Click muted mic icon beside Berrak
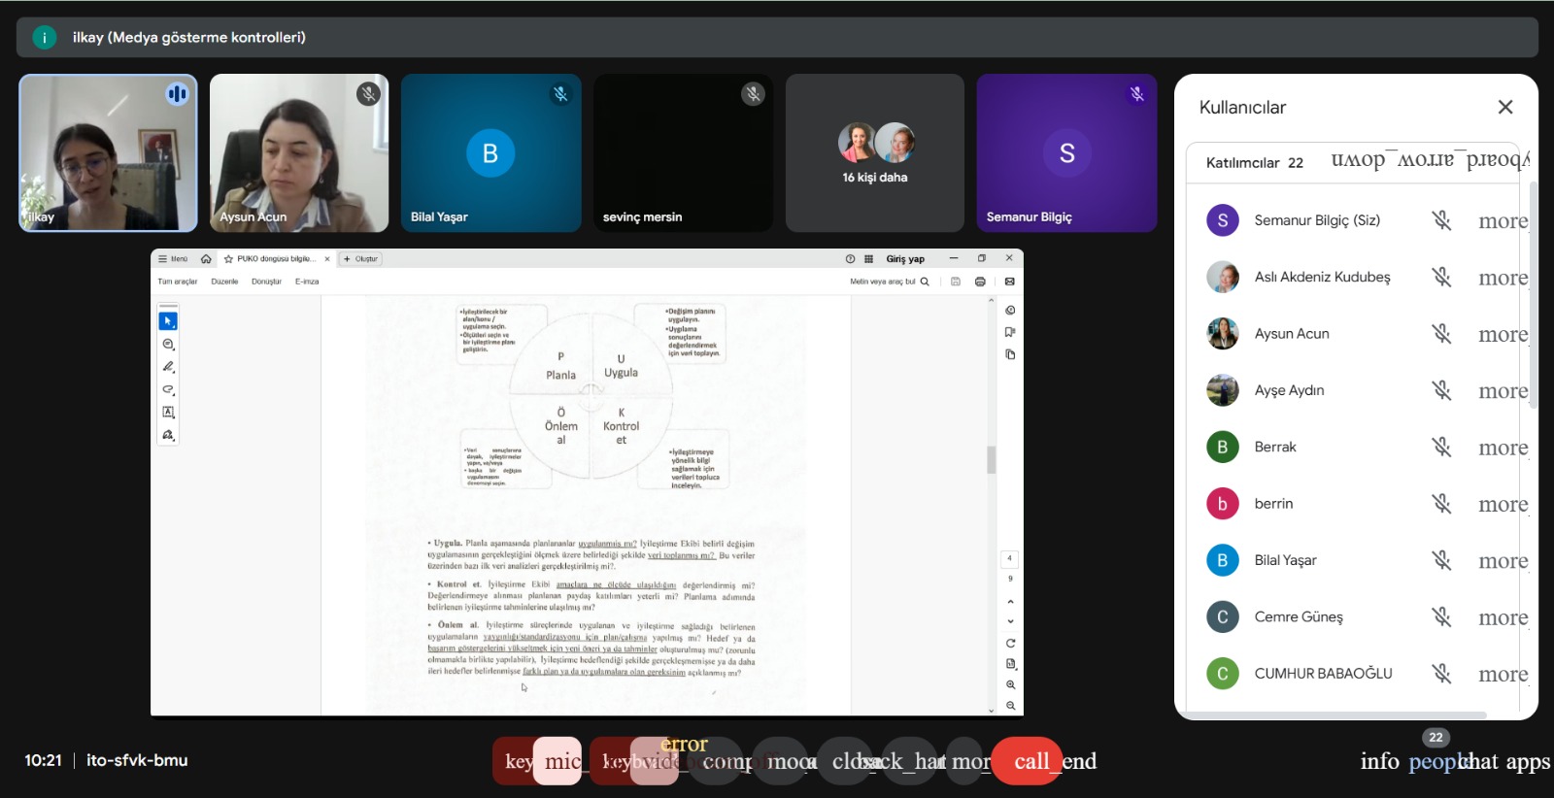This screenshot has height=798, width=1554. click(1441, 448)
